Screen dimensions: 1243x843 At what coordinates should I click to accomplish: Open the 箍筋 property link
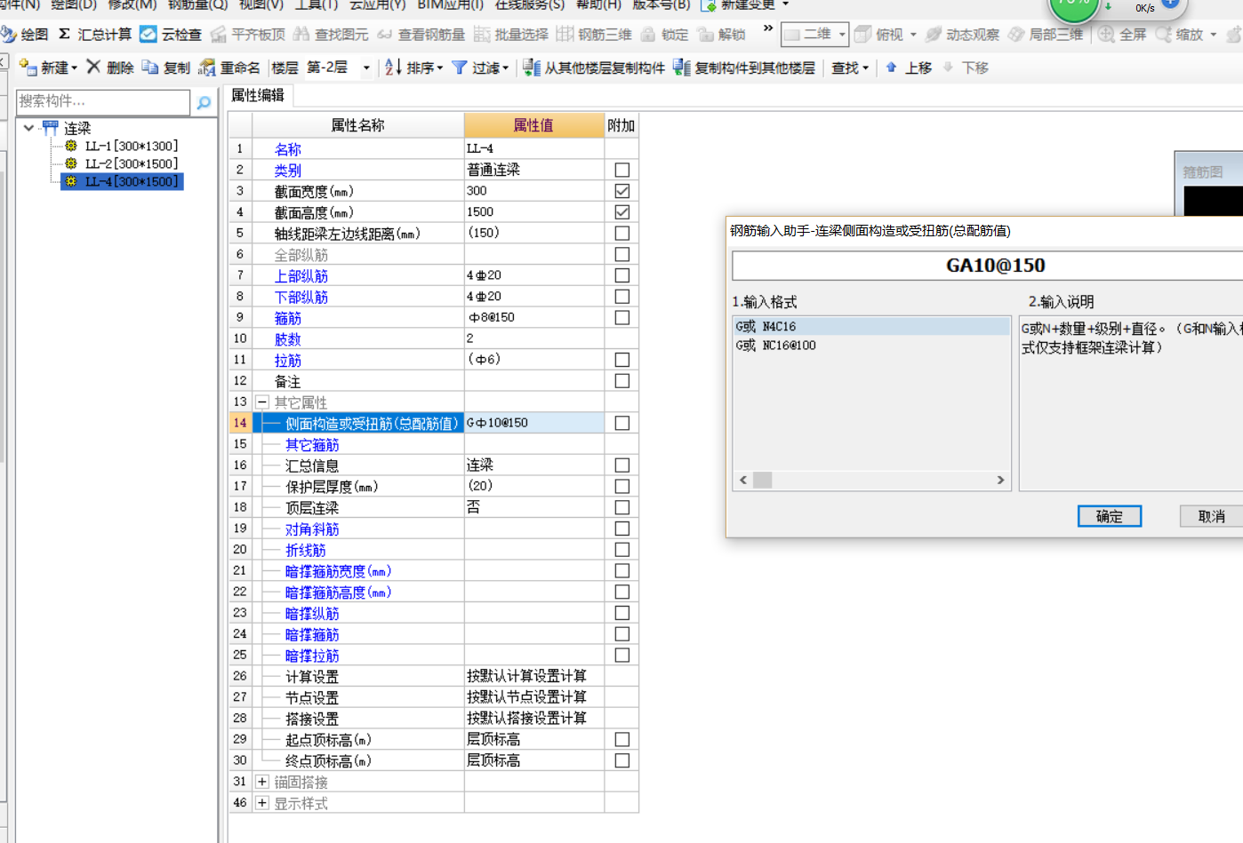pyautogui.click(x=288, y=318)
